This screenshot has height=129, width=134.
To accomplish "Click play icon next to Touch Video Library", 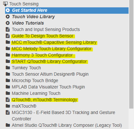I will point(8,17).
